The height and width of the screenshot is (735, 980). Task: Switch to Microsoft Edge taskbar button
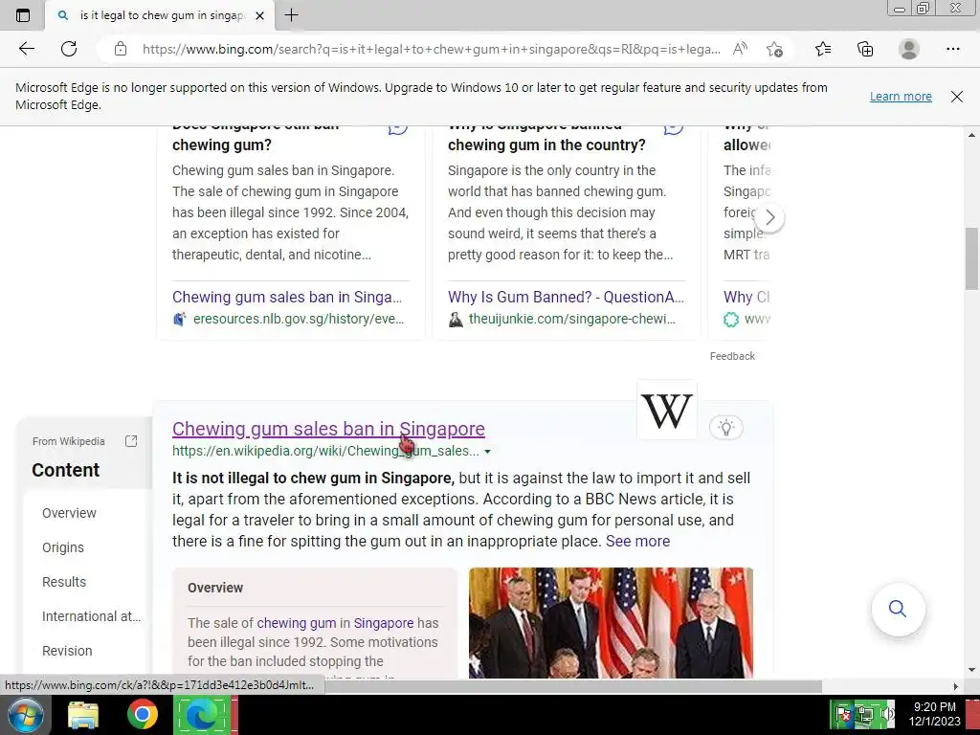coord(201,715)
